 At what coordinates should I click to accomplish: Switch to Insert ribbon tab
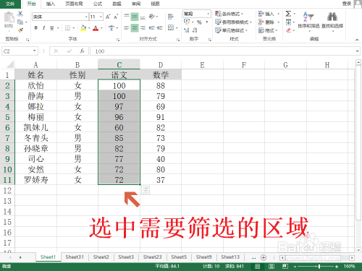(51, 4)
